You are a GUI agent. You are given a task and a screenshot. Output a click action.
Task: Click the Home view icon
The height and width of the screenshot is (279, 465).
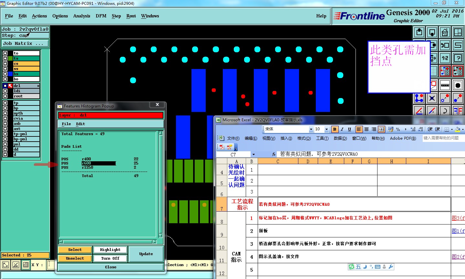(445, 32)
